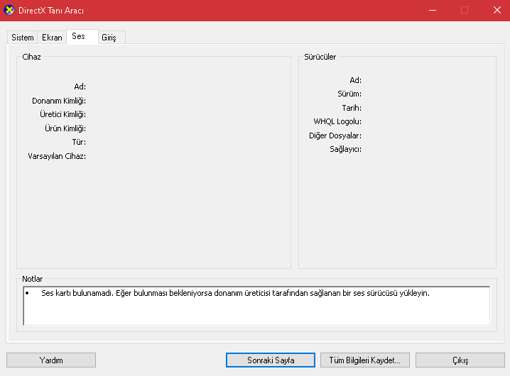This screenshot has height=376, width=510.
Task: Click the Sonraki Sayfa button
Action: (x=270, y=360)
